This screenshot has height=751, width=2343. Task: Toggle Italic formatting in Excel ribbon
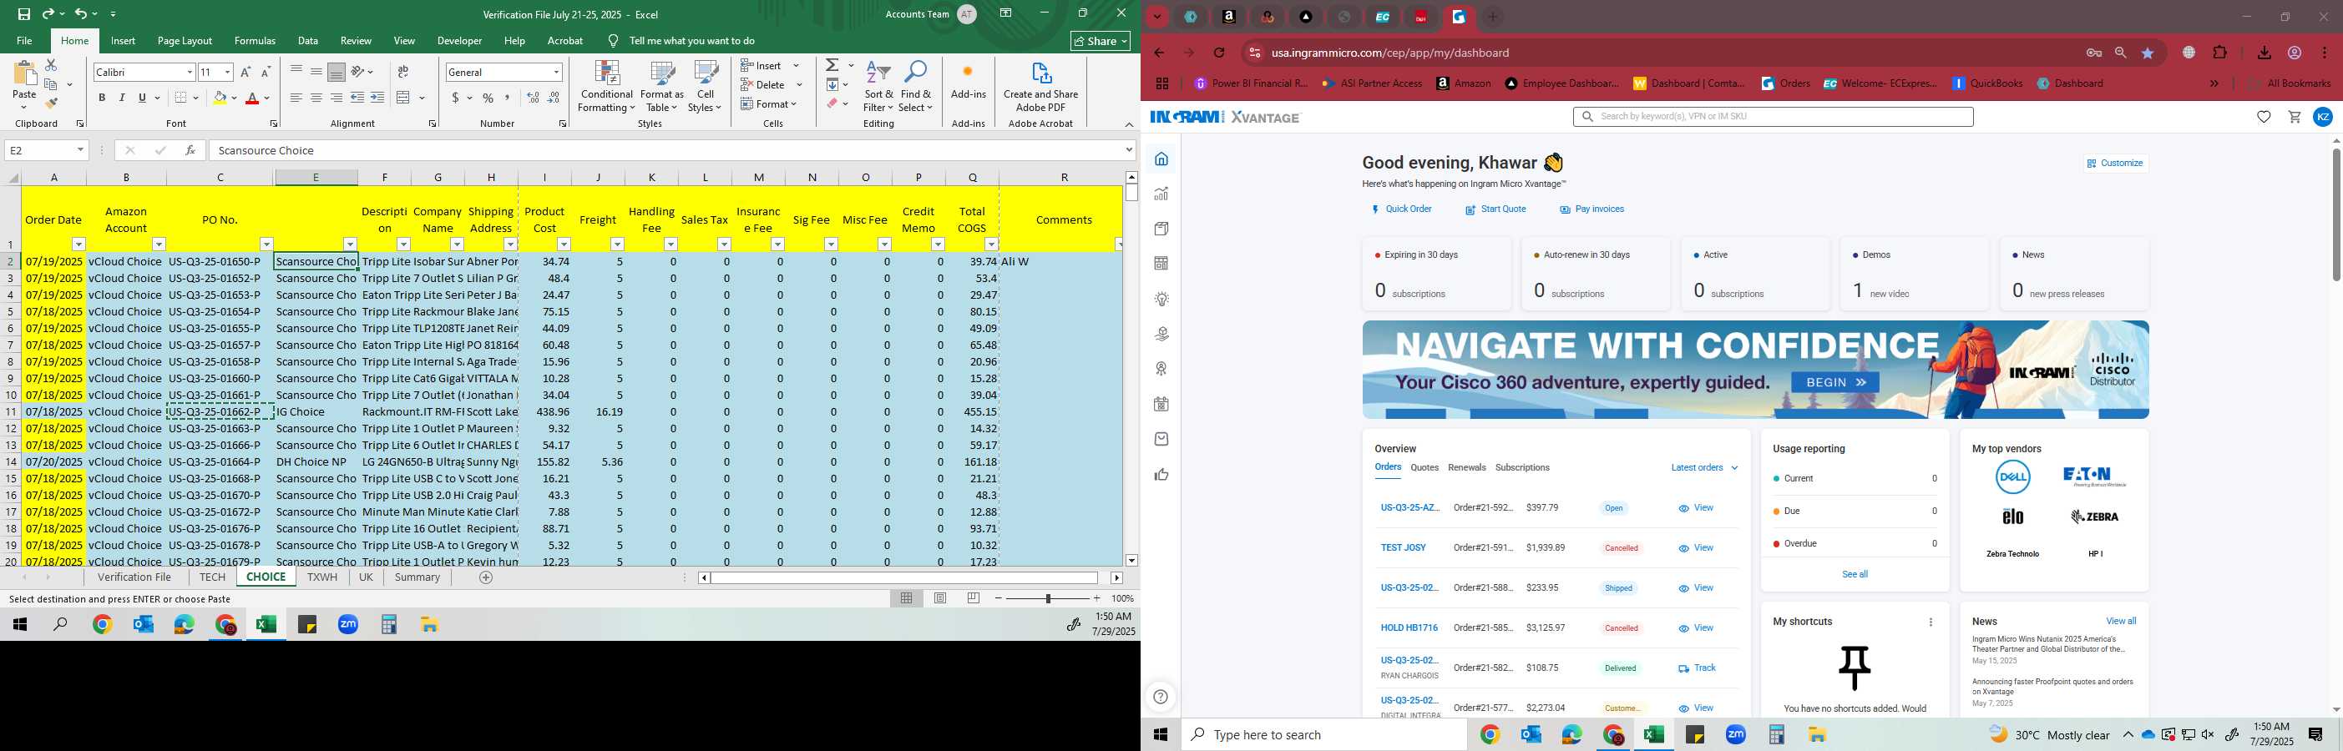pos(122,98)
